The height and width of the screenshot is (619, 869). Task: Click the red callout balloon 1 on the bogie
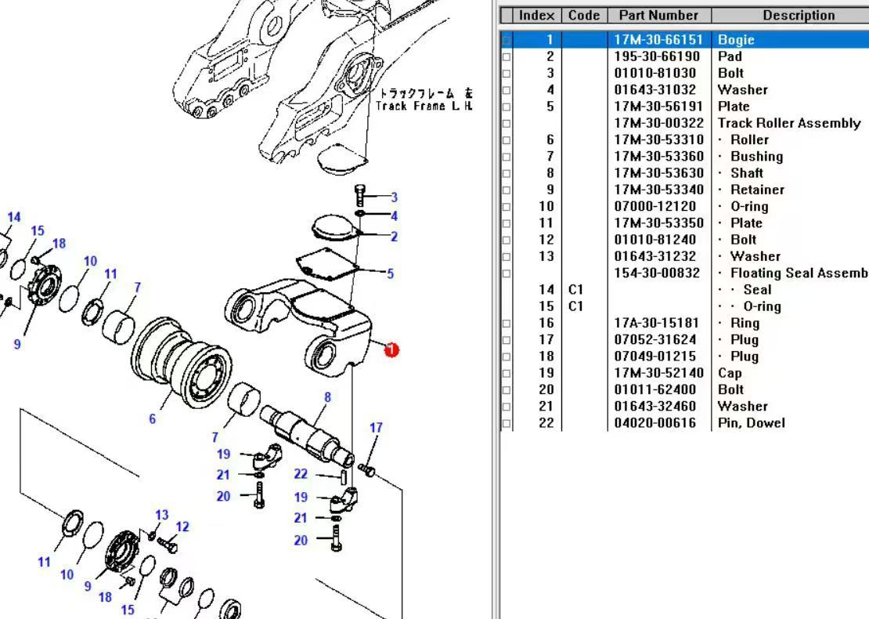390,350
